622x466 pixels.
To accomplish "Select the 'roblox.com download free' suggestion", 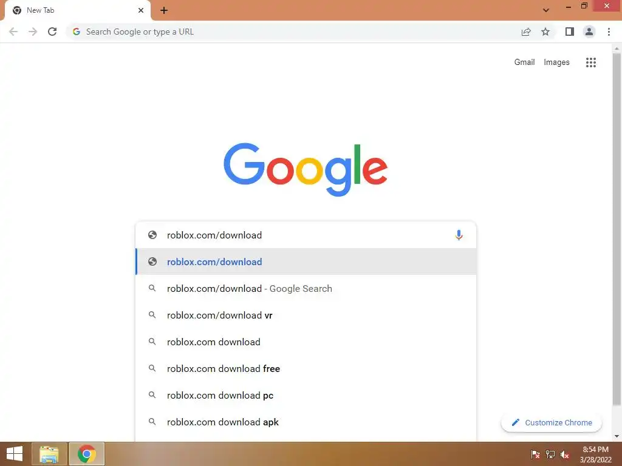I will 306,368.
